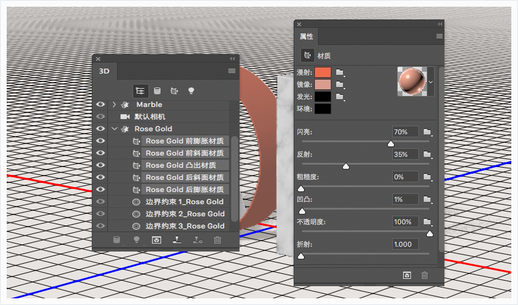Viewport: 518px width, 305px height.
Task: Close the 属性 panel
Action: click(x=299, y=24)
